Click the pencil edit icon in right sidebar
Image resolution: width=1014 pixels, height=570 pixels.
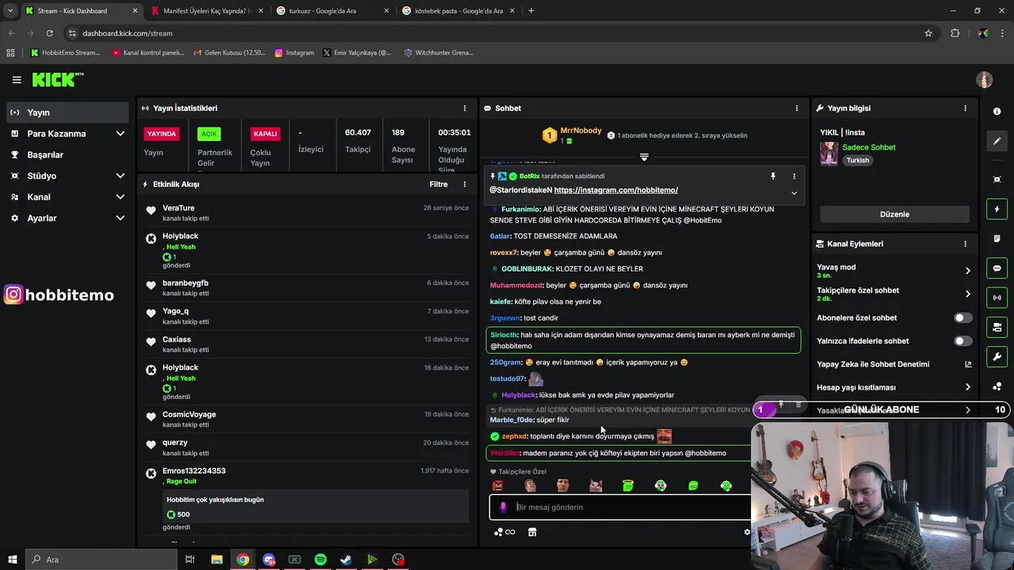point(997,141)
